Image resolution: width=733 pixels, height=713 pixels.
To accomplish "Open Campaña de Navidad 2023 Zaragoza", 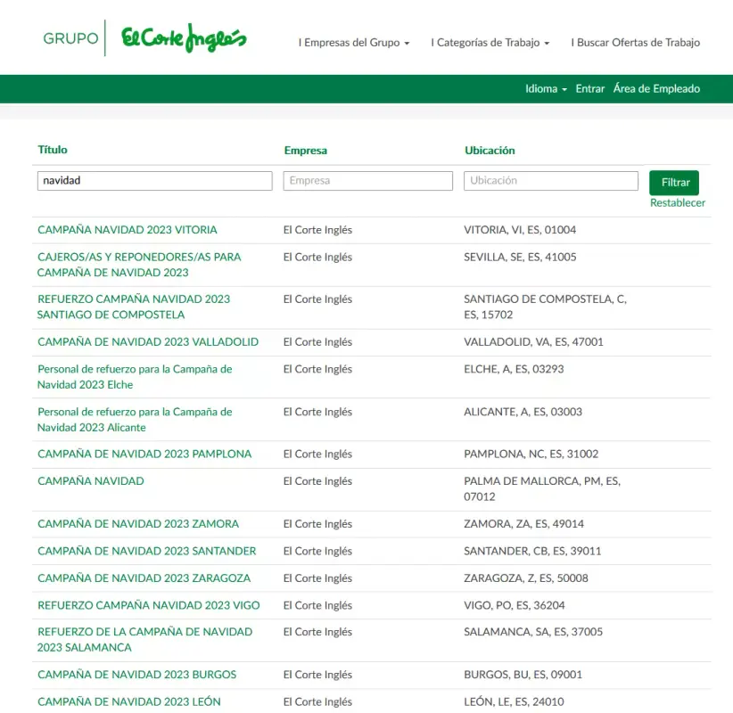I will pos(144,578).
